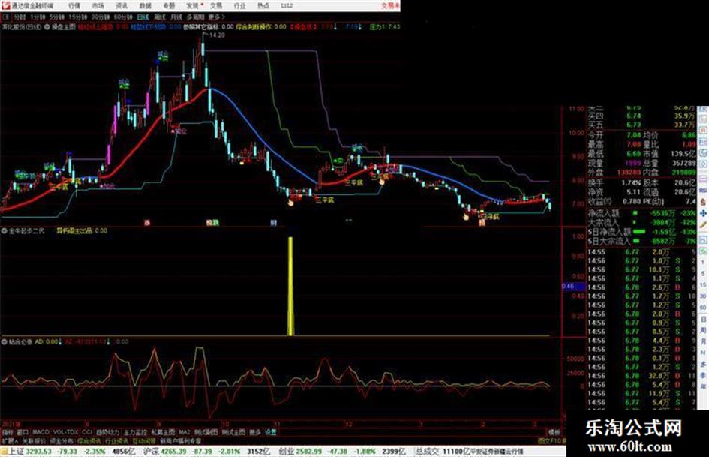This screenshot has width=709, height=457.
Task: Switch chart to 5分钟 period
Action: coord(56,17)
